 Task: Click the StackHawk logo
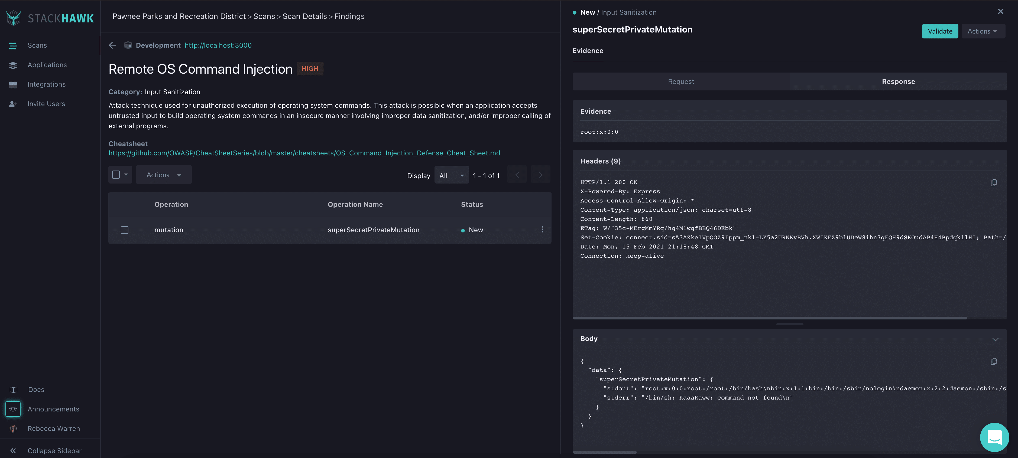click(50, 18)
